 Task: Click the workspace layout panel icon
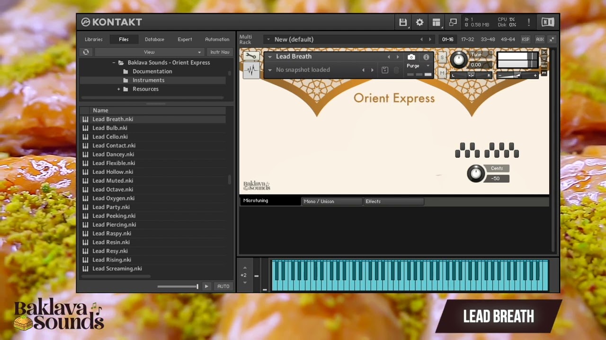tap(436, 22)
